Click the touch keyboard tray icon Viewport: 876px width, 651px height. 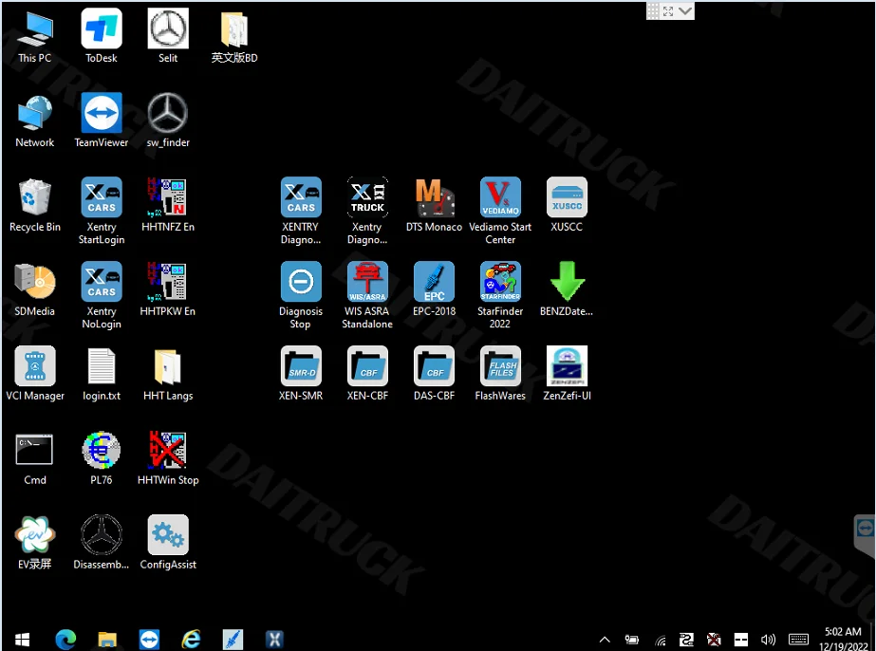point(798,640)
